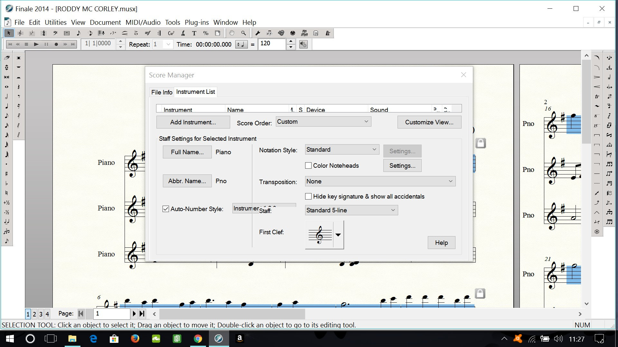Check Hide key signature & show all accidentals

(x=308, y=196)
